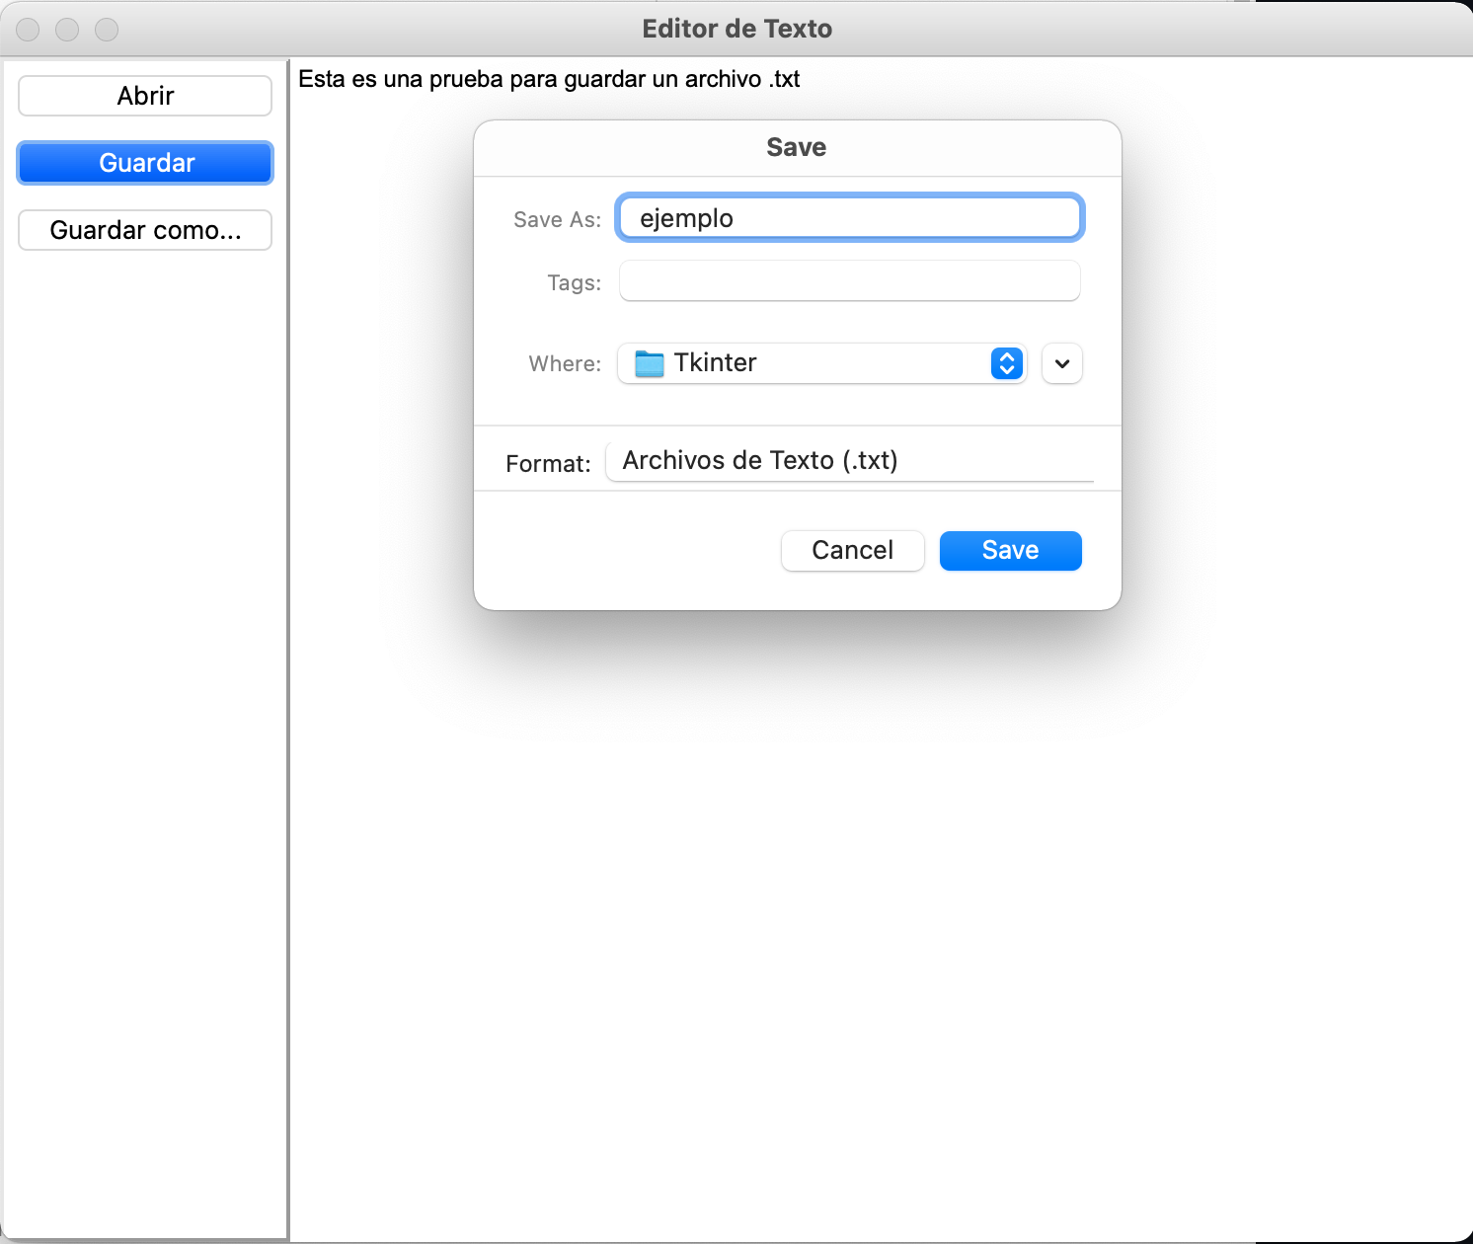Expand the dialog with the chevron button
Viewport: 1473px width, 1244px height.
[1061, 363]
